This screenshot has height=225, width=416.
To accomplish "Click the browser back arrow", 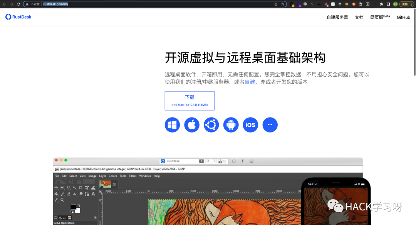I will [5, 4].
